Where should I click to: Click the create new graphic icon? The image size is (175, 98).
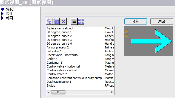tap(50, 22)
